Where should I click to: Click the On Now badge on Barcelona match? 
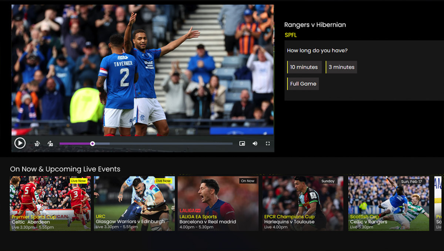[247, 181]
